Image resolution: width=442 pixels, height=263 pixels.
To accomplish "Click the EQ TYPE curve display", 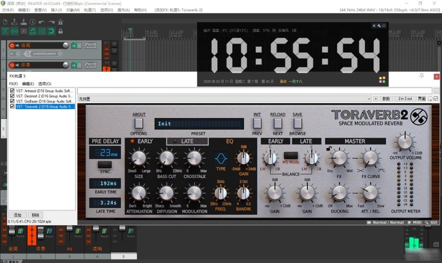I will point(221,158).
